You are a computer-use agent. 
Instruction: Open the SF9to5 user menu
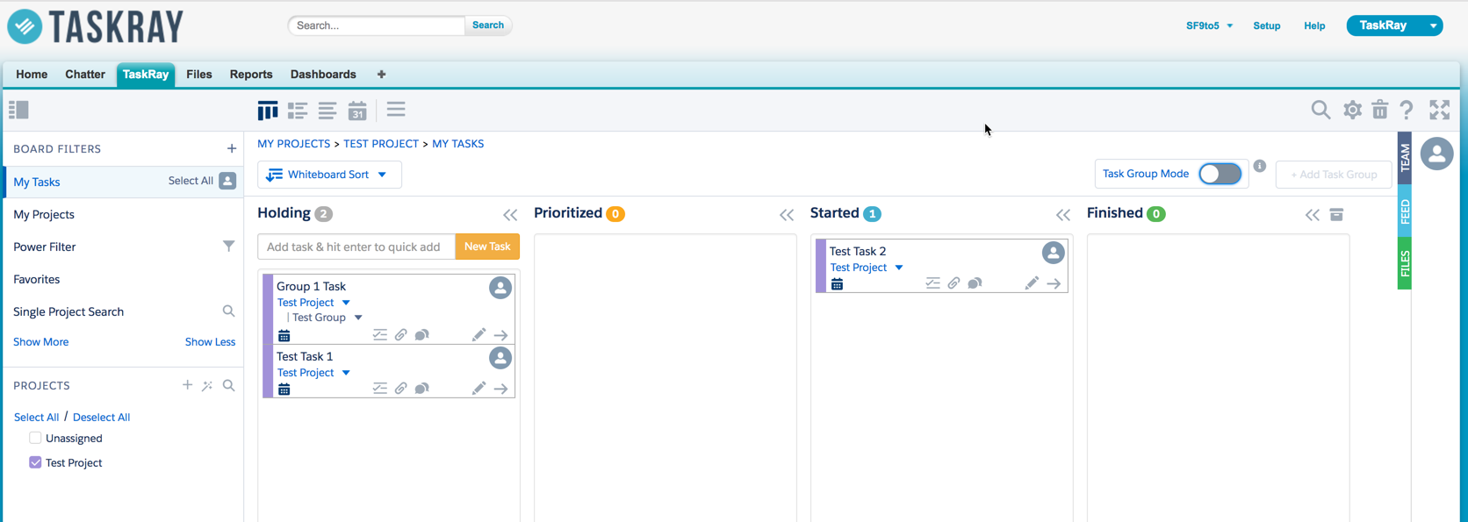1209,25
